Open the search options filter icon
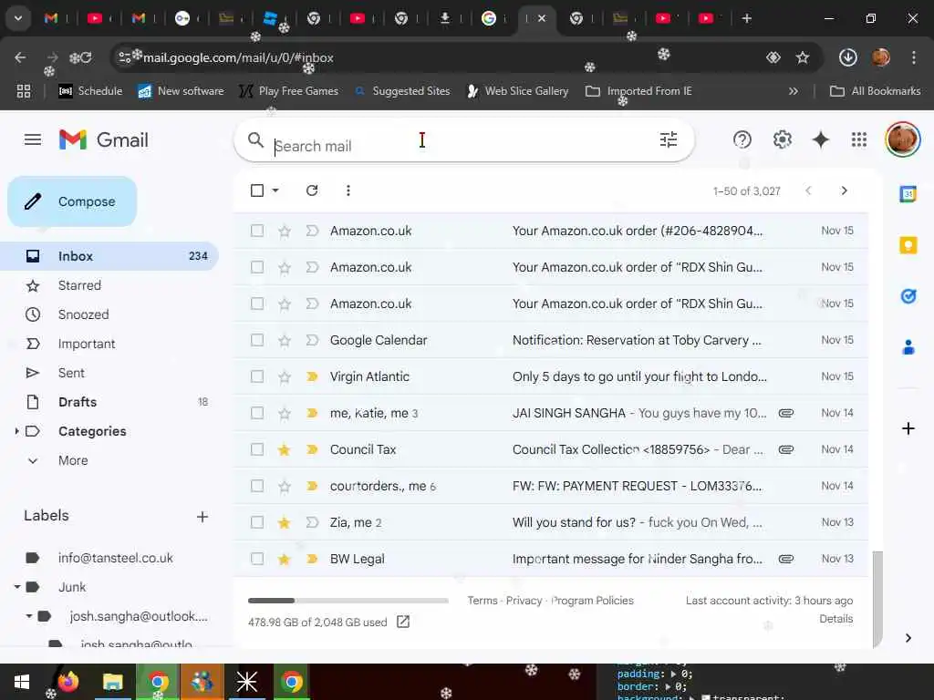 [669, 139]
